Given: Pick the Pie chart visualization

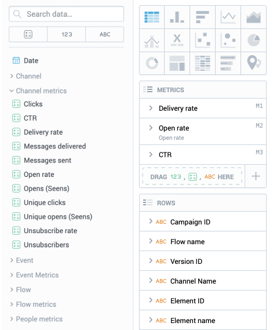Looking at the screenshot, I should [x=254, y=40].
